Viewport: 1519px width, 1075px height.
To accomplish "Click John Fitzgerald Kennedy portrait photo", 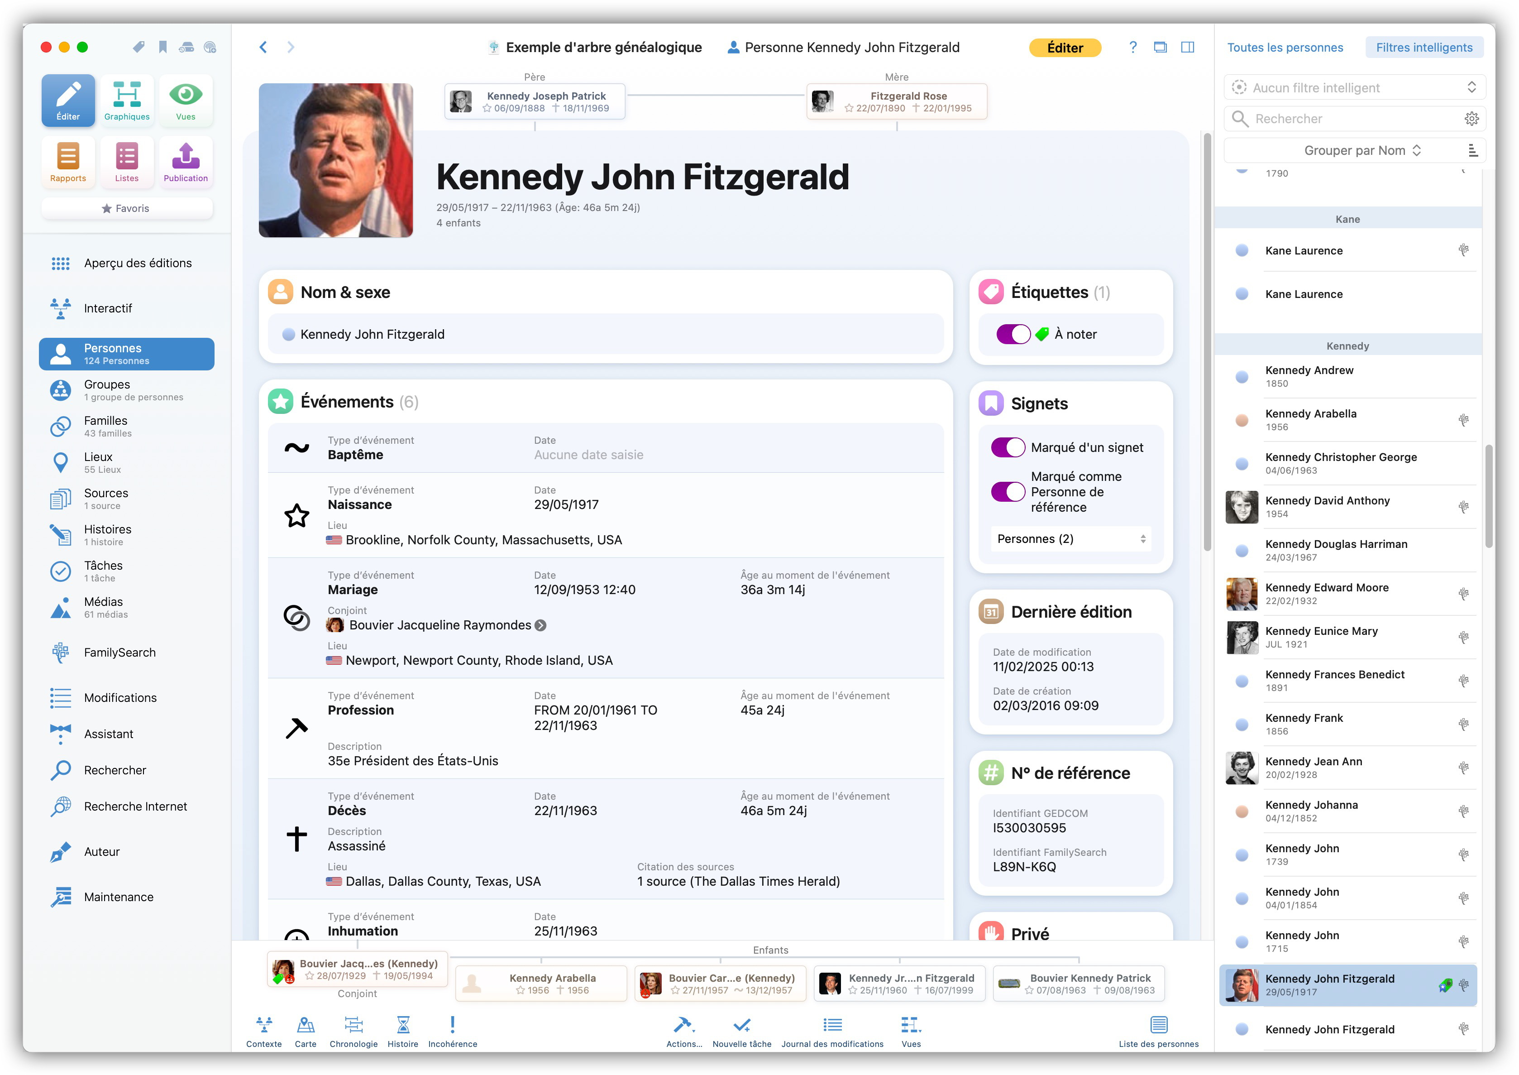I will (335, 160).
